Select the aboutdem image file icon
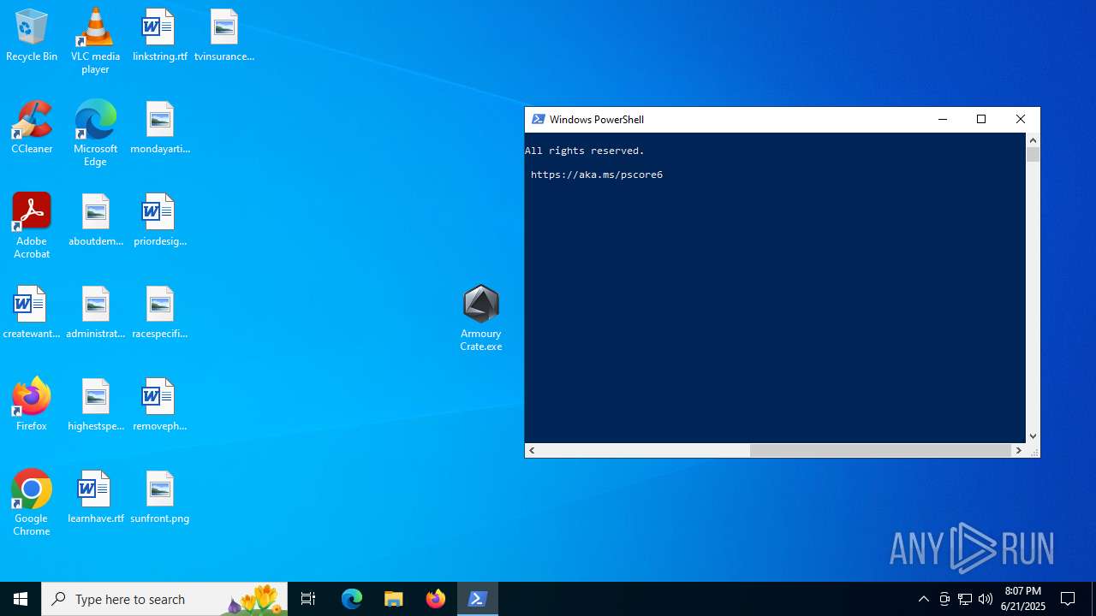The height and width of the screenshot is (616, 1096). tap(96, 221)
